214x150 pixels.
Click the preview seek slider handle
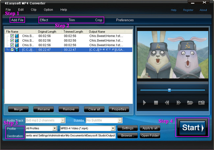pos(169,90)
